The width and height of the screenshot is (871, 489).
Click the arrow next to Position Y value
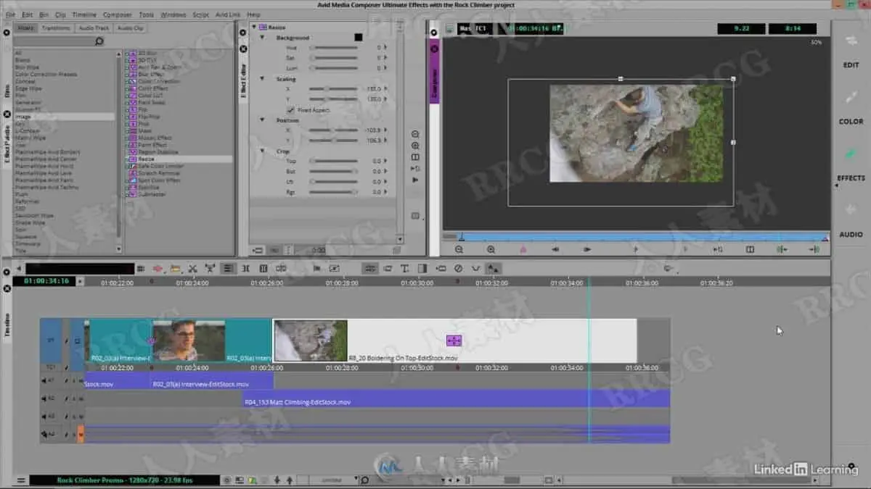tap(386, 141)
